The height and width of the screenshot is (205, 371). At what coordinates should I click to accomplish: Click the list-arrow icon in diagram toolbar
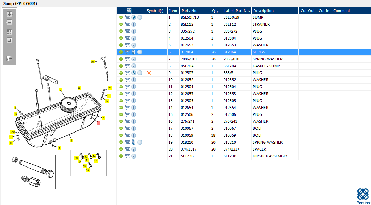pos(9,59)
